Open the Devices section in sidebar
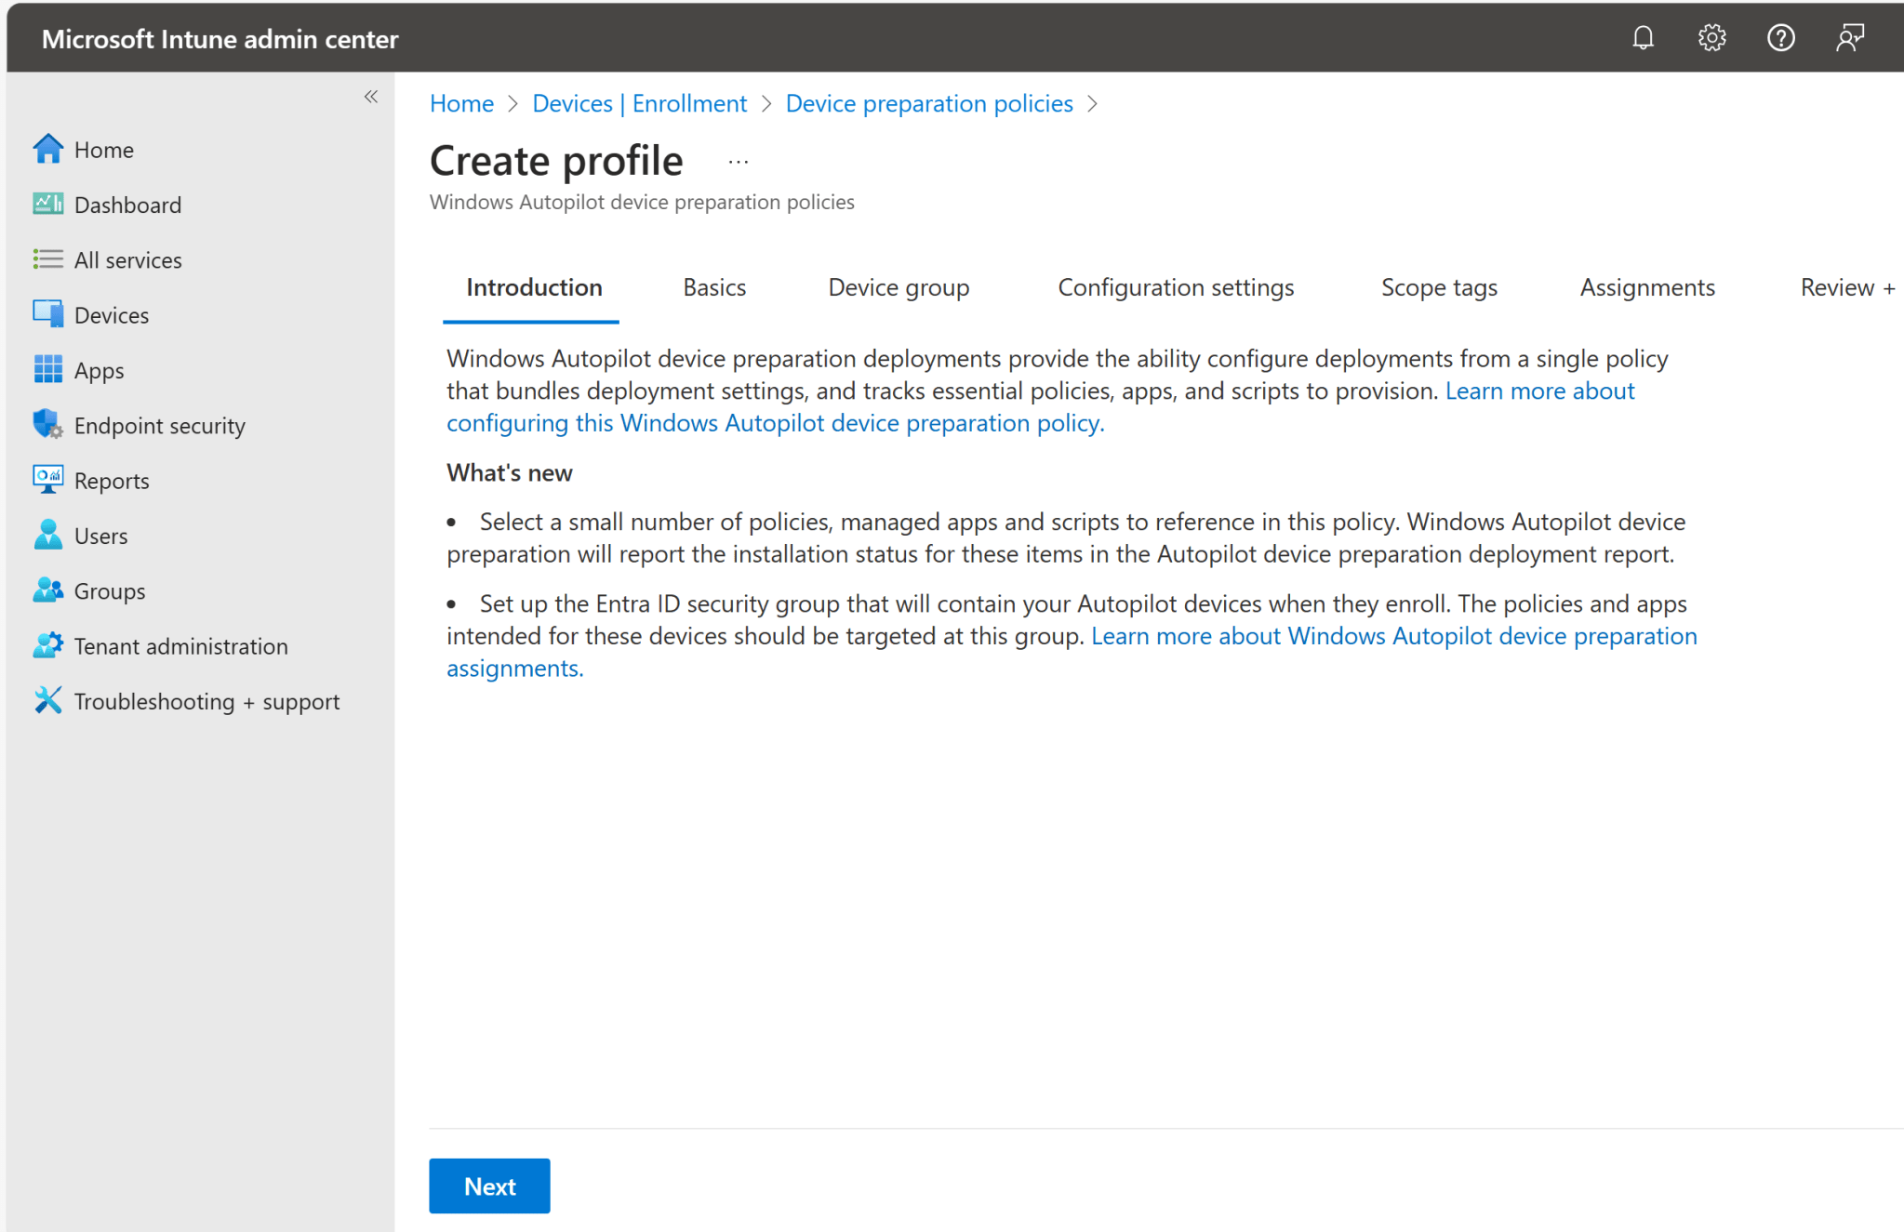 click(x=112, y=314)
